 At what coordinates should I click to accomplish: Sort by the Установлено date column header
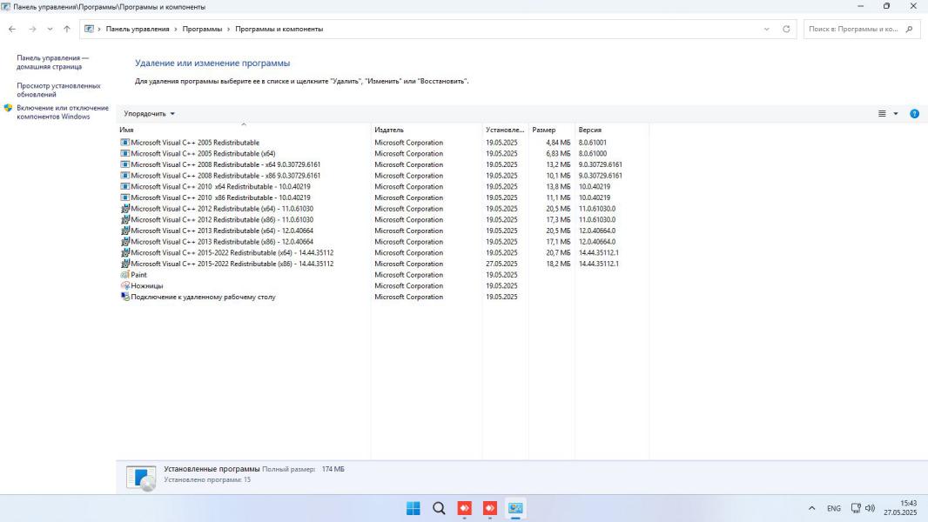(505, 130)
